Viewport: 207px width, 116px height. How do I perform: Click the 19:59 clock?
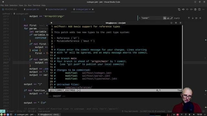[199, 115]
